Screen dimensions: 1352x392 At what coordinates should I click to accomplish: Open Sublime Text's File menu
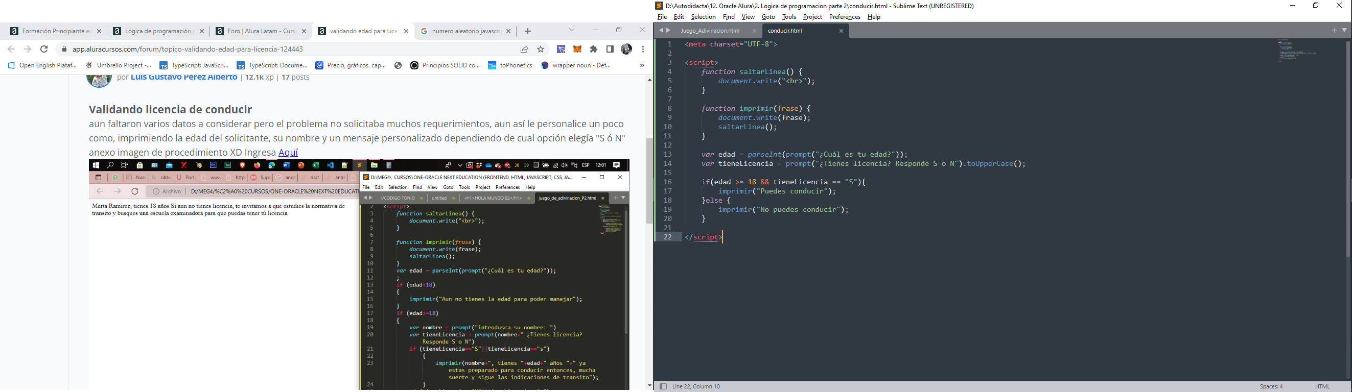pyautogui.click(x=662, y=17)
